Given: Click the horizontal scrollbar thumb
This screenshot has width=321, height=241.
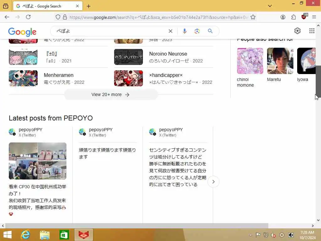Looking at the screenshot, I should pyautogui.click(x=137, y=226).
